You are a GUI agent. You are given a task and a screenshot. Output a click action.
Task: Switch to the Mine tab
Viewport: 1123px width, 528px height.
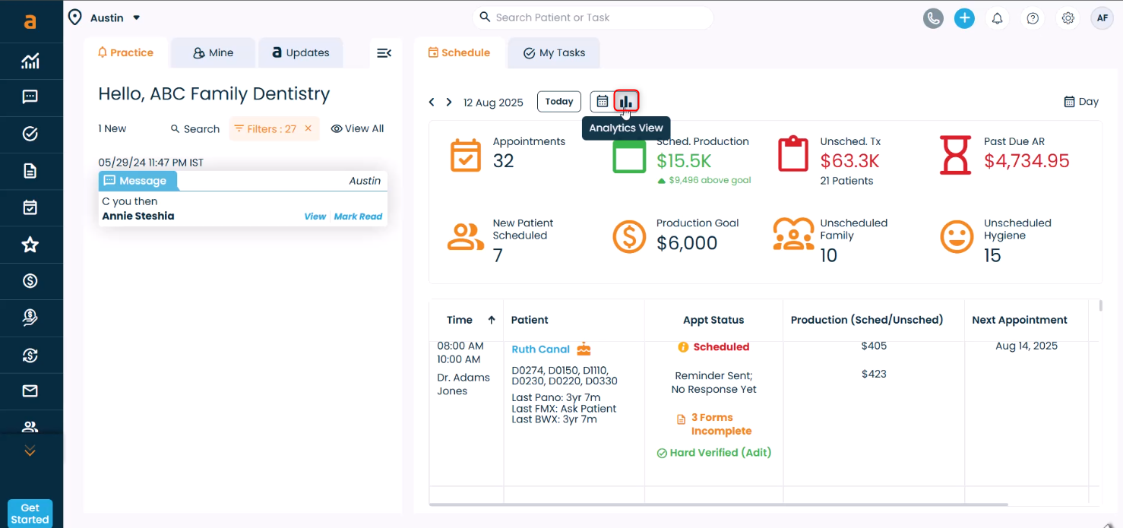pos(213,53)
